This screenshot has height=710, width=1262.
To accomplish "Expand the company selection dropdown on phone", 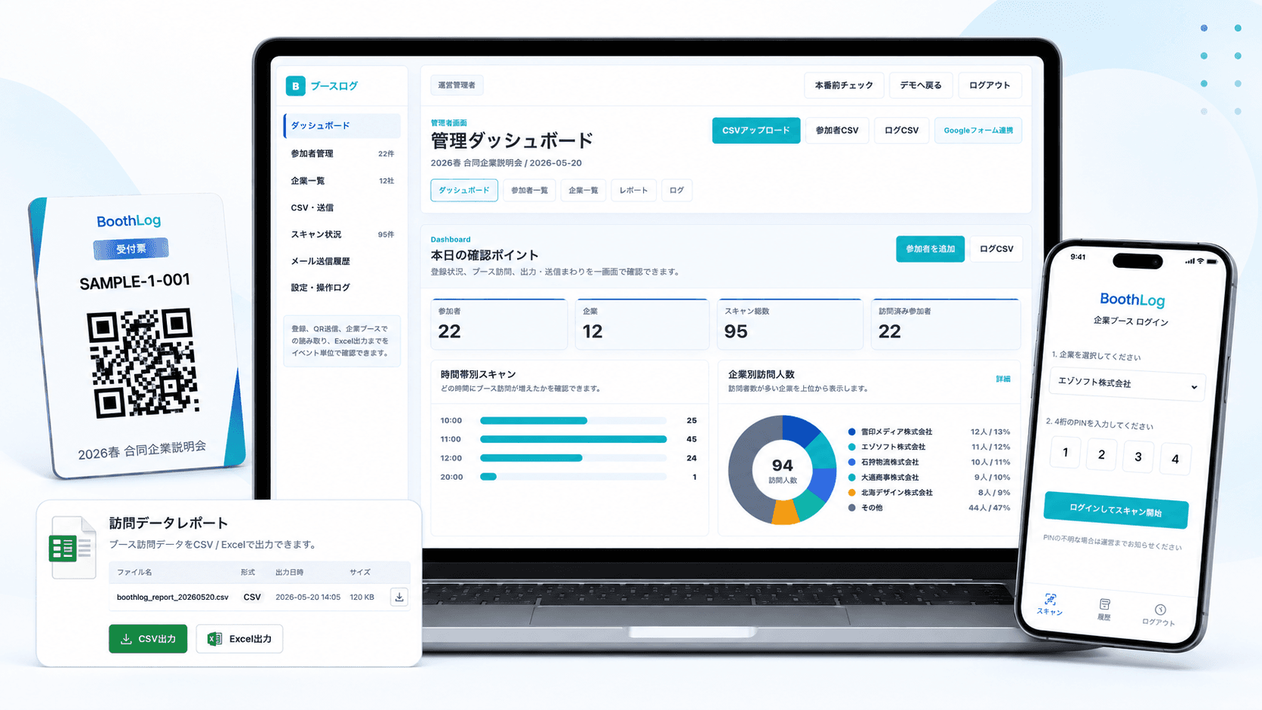I will [x=1127, y=384].
